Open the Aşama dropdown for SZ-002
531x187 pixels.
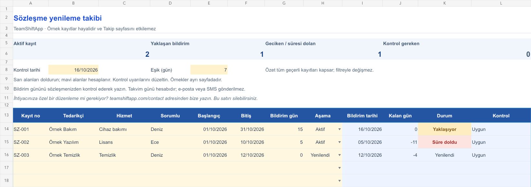pyautogui.click(x=339, y=142)
